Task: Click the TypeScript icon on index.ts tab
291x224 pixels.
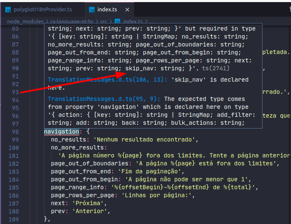Action: (92, 10)
